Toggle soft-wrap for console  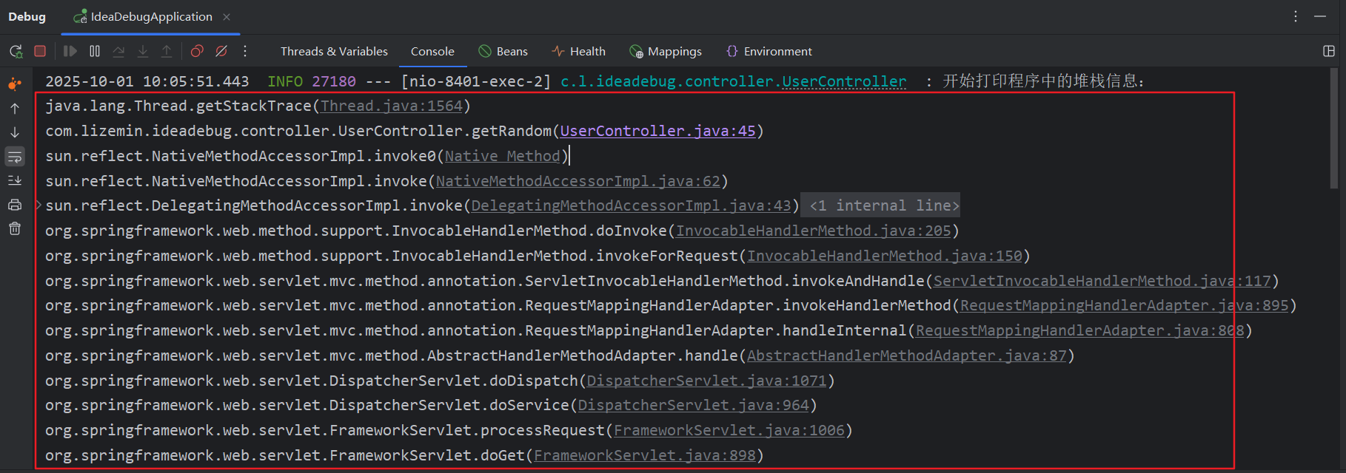[15, 157]
